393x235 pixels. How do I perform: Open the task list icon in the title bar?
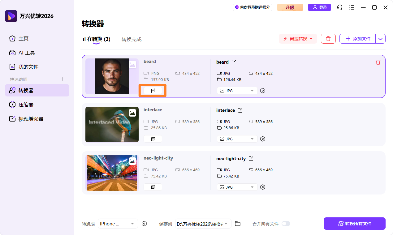352,7
